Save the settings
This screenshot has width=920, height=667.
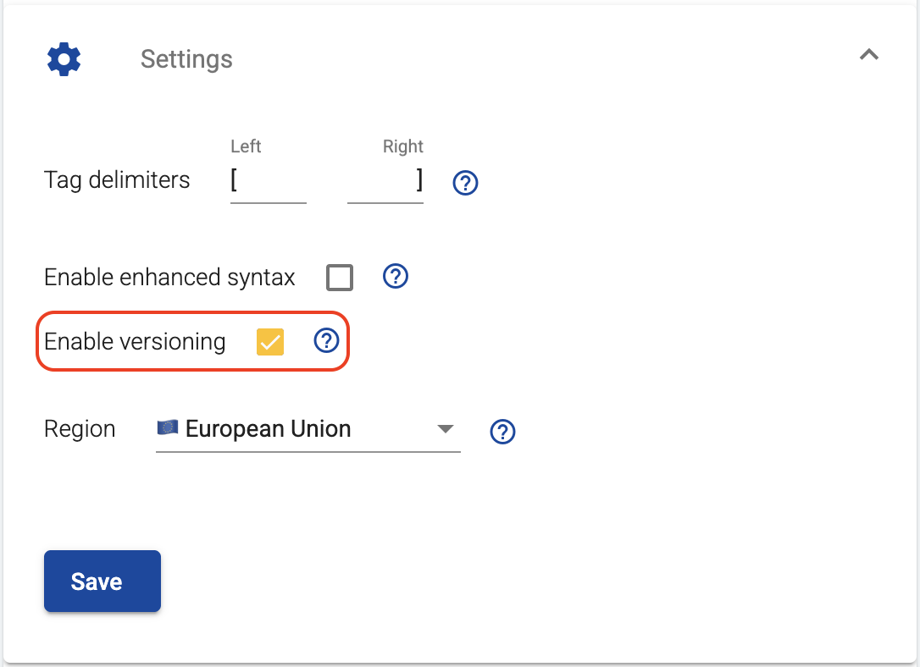point(102,581)
